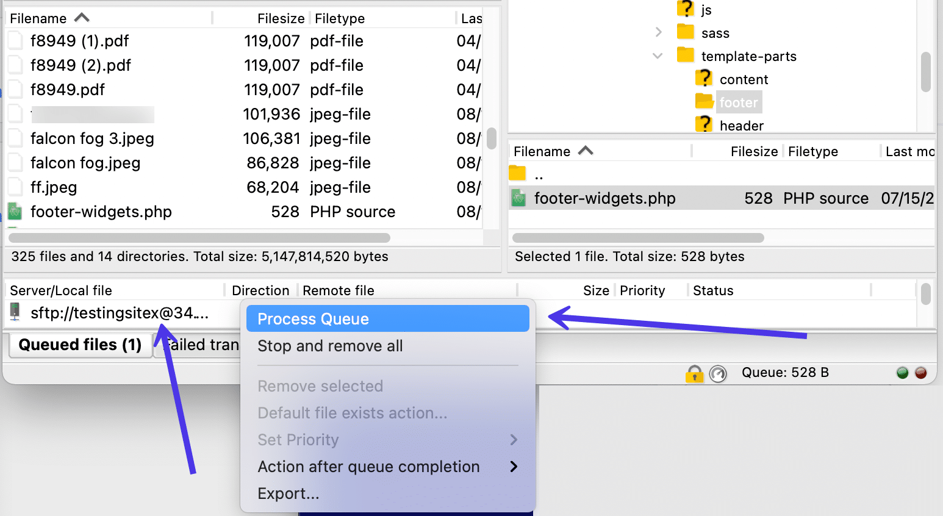
Task: Click the red activity indicator light
Action: pyautogui.click(x=921, y=373)
